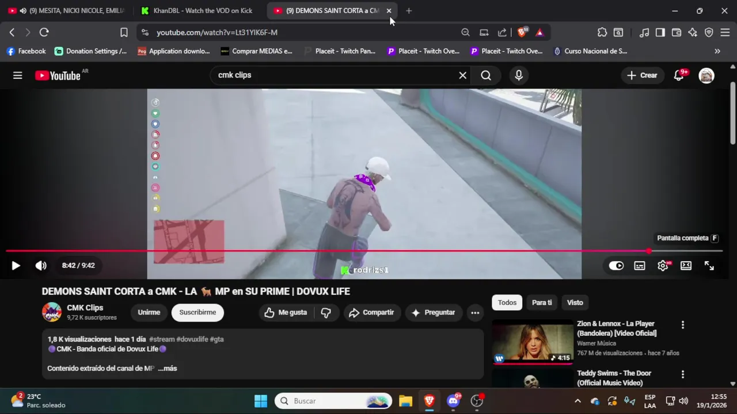The height and width of the screenshot is (414, 737).
Task: Open Brave Wallet icon
Action: [677, 32]
